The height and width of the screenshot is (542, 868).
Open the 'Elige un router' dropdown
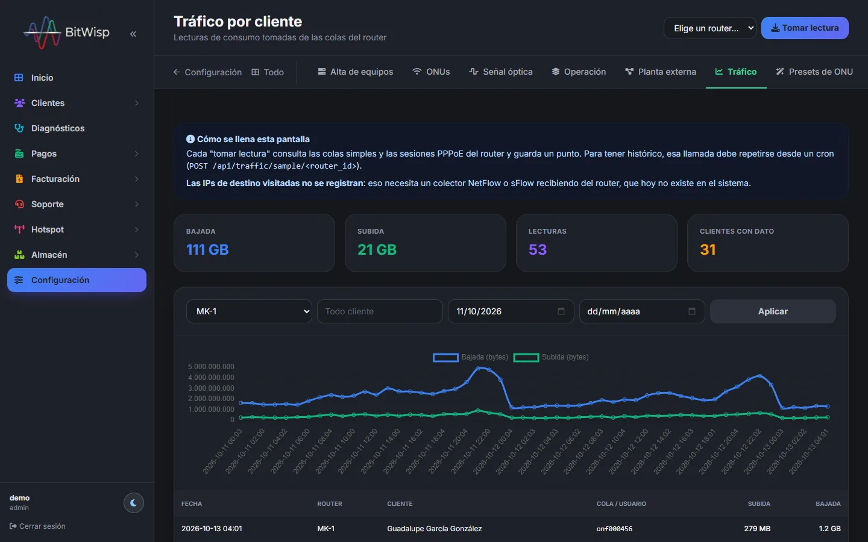[710, 28]
